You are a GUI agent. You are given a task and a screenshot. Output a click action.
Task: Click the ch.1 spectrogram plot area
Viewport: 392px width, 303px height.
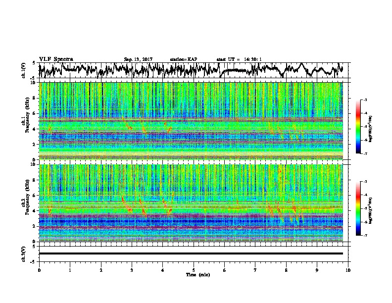[x=191, y=121]
